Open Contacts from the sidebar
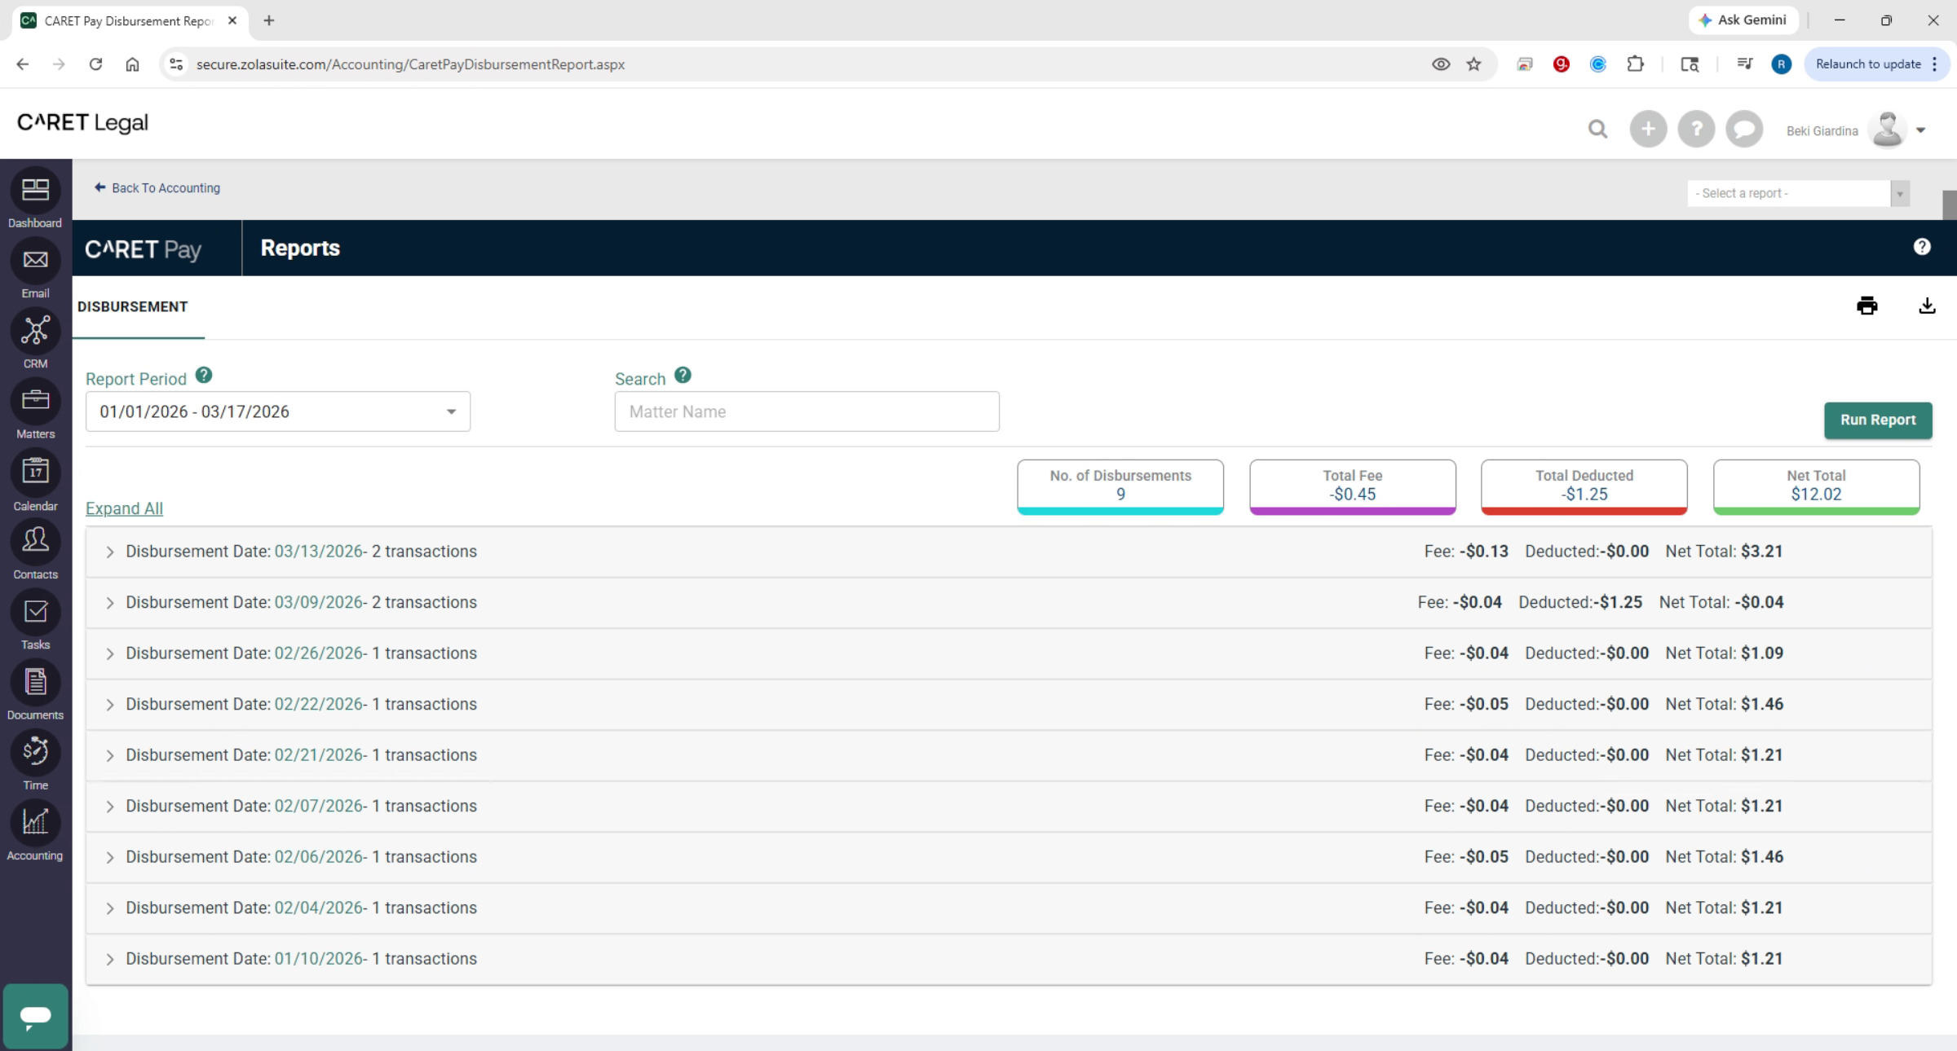1957x1051 pixels. [35, 542]
